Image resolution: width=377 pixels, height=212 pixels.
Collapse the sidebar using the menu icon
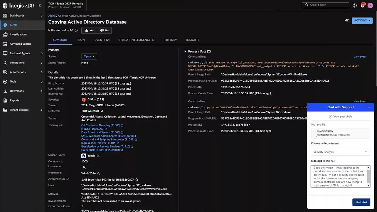pyautogui.click(x=41, y=5)
